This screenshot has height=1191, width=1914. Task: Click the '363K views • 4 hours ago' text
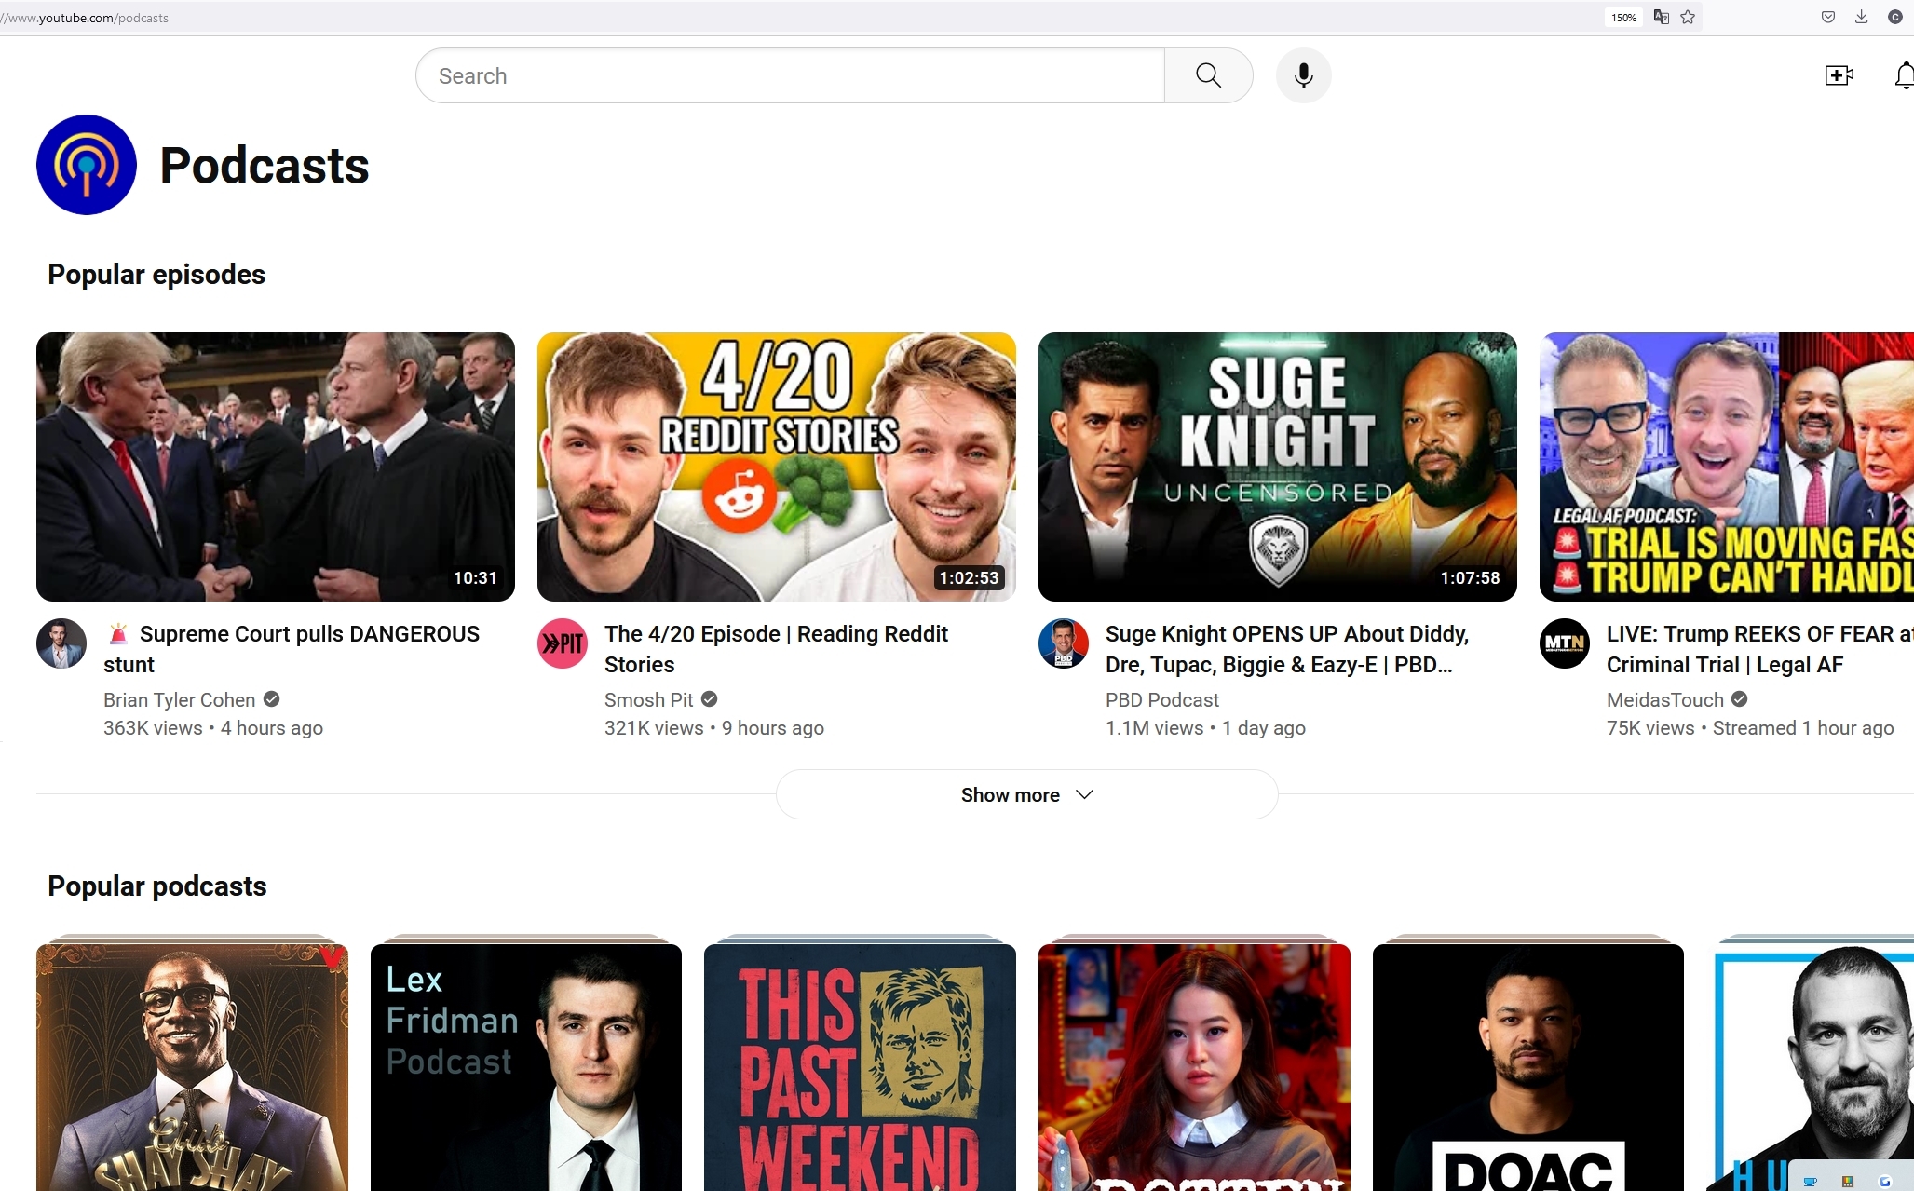click(x=213, y=728)
